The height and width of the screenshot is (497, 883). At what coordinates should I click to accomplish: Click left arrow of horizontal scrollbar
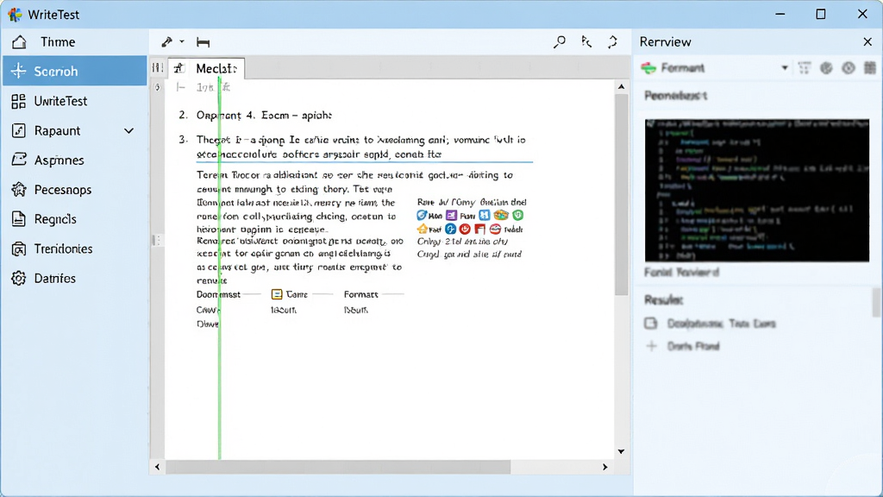(157, 467)
